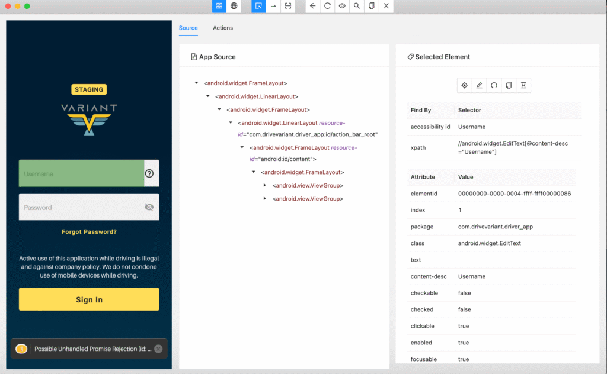This screenshot has width=607, height=374.
Task: Enable swipe by coordinates arrow mode
Action: click(x=273, y=6)
